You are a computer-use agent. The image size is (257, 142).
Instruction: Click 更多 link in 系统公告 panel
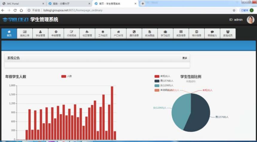coord(185,58)
